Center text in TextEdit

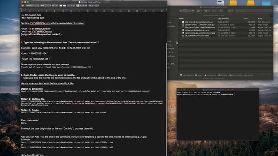click(80, 6)
